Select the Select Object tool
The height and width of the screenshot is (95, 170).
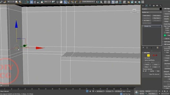[x=16, y=2]
